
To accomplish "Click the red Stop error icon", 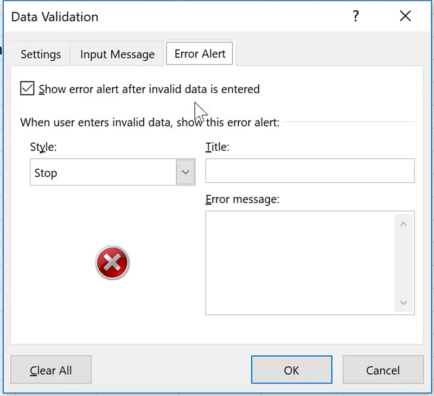I will point(112,263).
